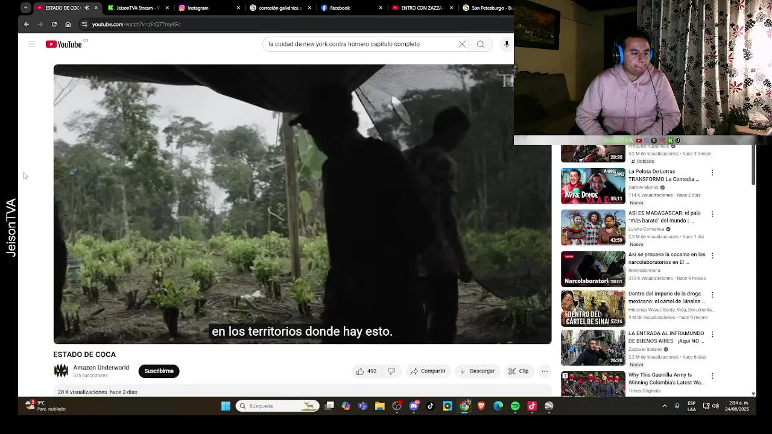Screen dimensions: 772x434
Task: Click the Windows Búsqueda search box
Action: [x=277, y=406]
